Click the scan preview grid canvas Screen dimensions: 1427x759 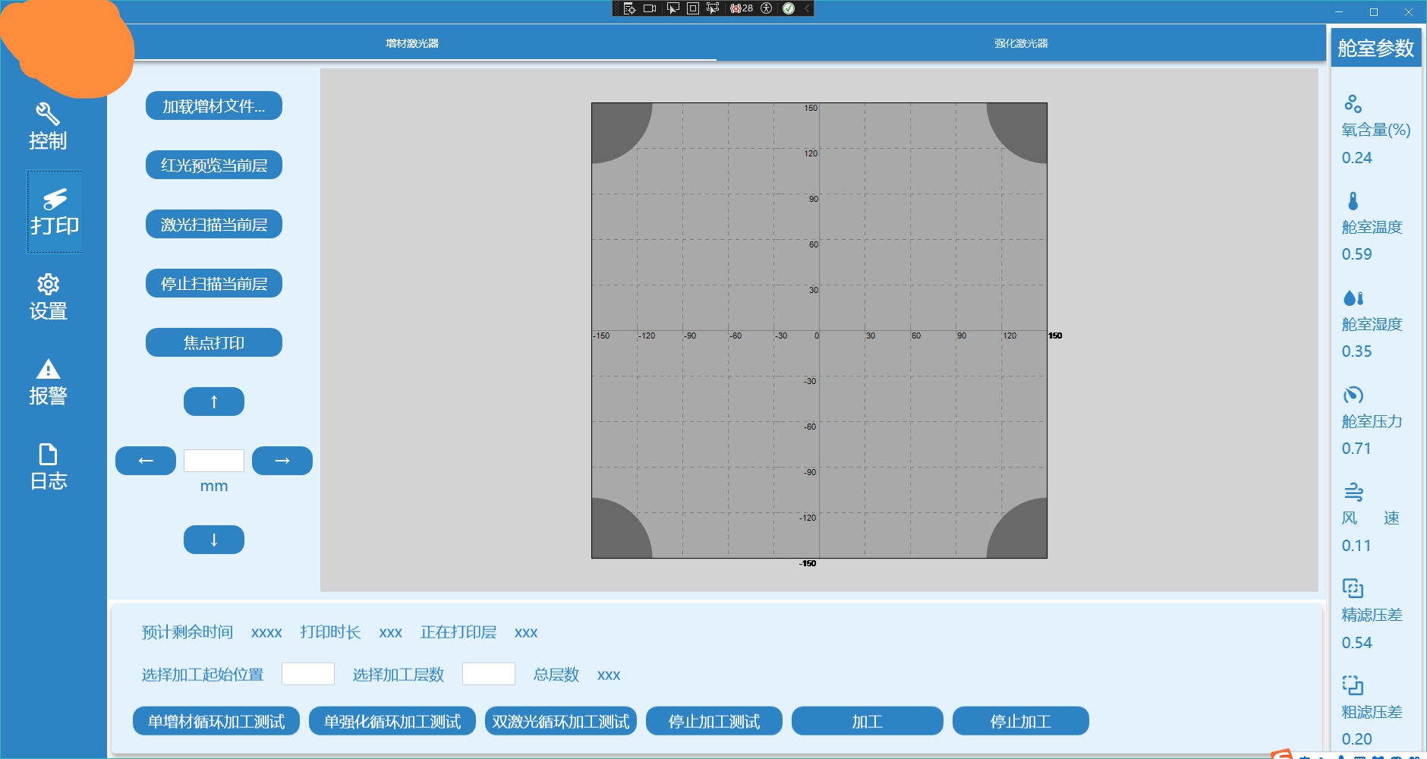(x=819, y=330)
